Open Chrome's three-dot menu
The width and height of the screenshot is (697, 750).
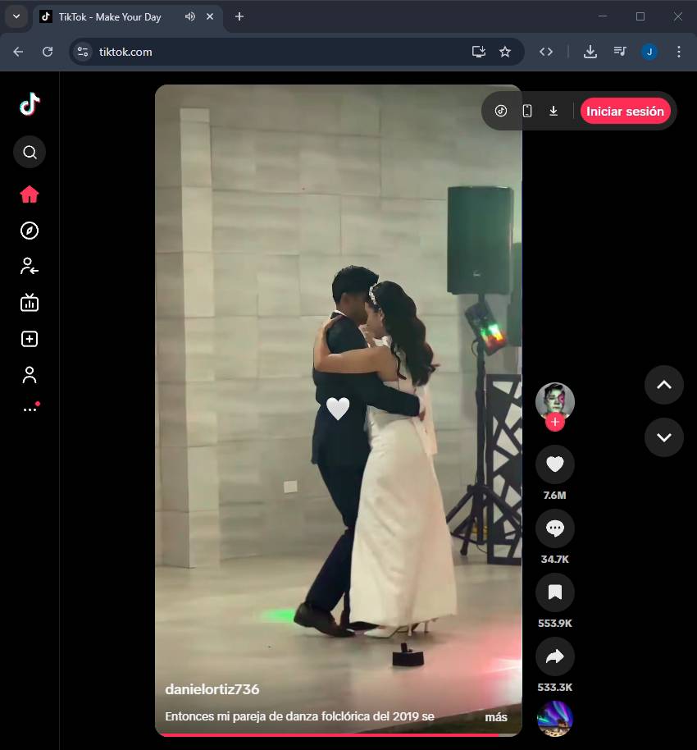coord(678,52)
